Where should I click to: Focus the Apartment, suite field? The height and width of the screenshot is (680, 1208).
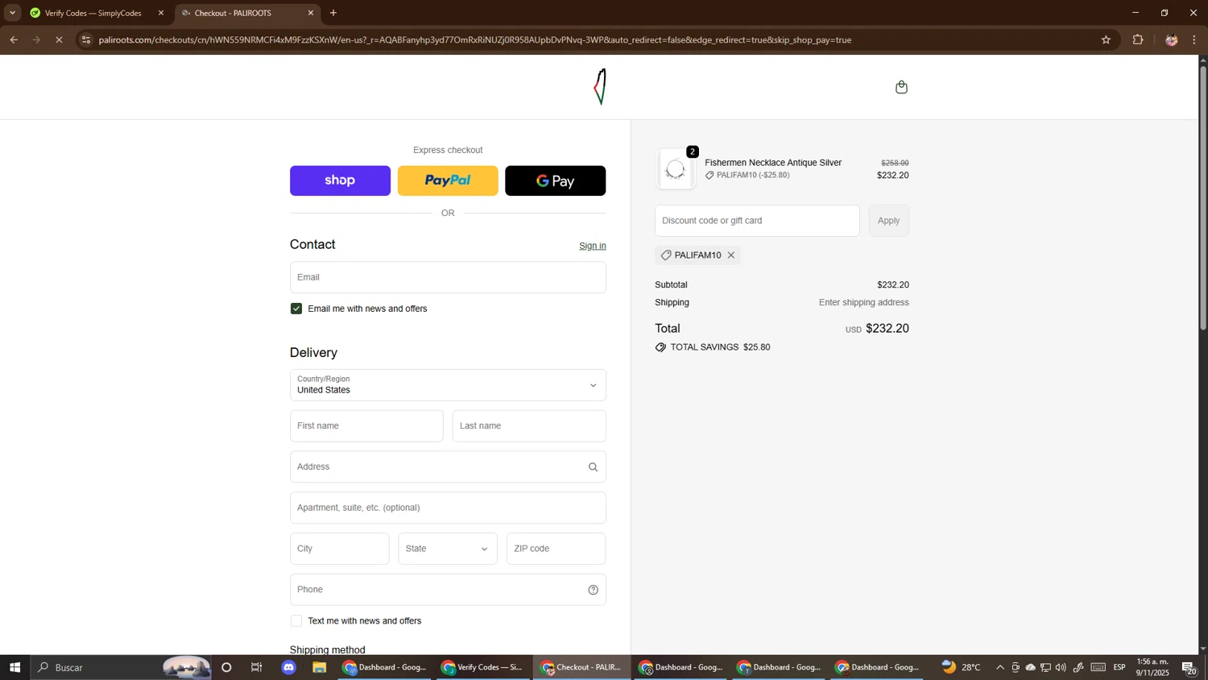click(x=448, y=508)
